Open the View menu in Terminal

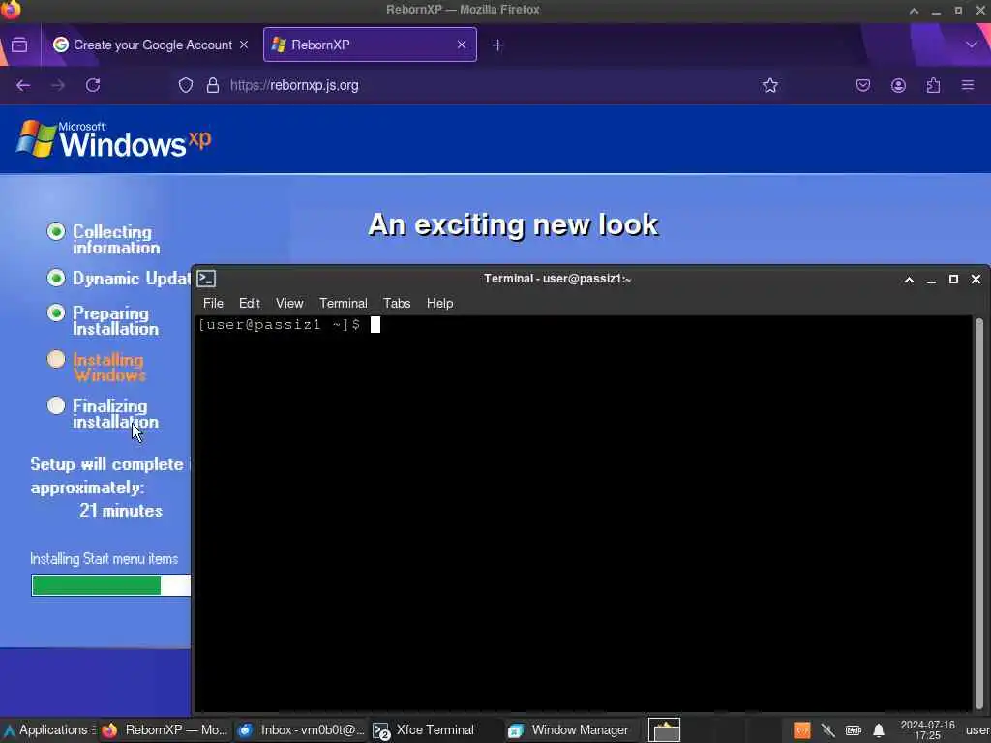coord(289,303)
